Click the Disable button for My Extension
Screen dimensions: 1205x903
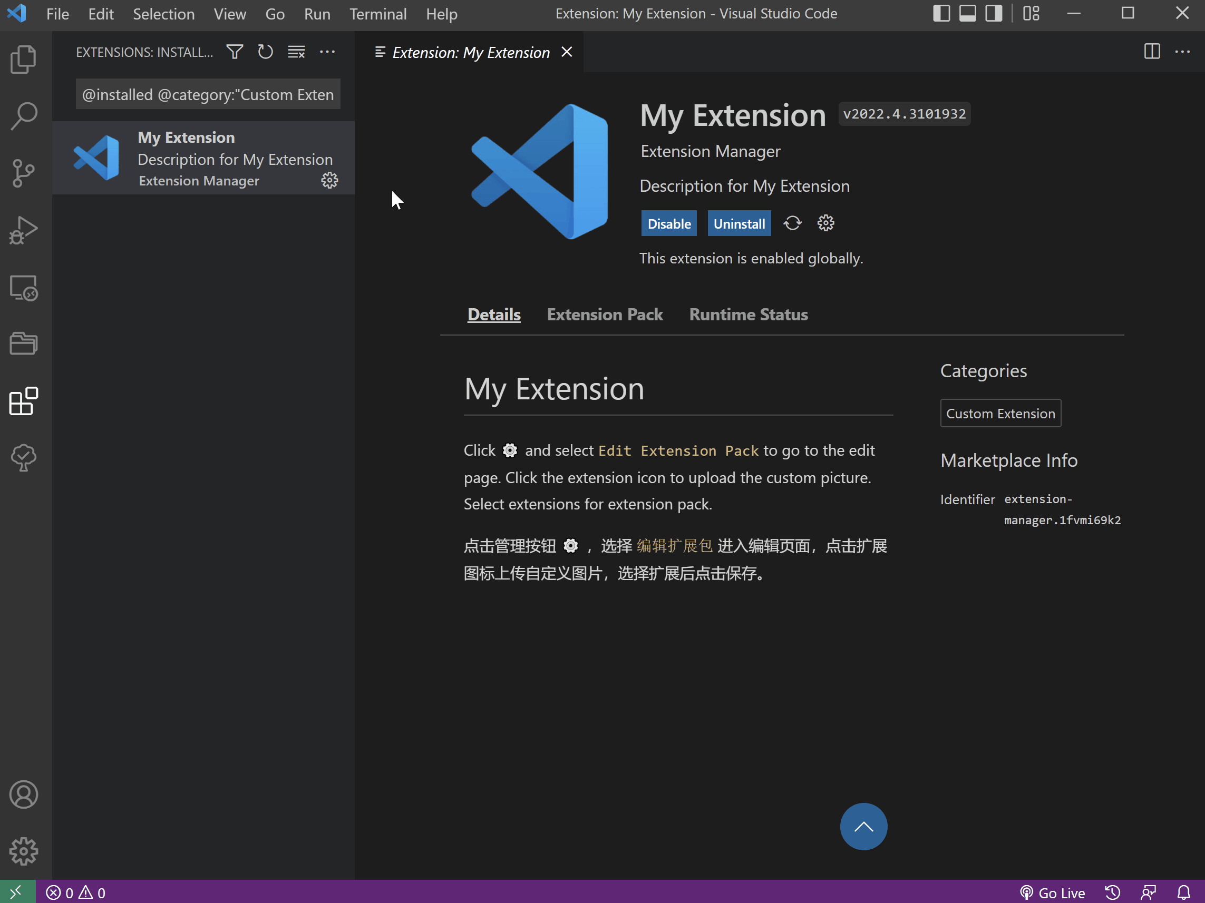(x=669, y=223)
